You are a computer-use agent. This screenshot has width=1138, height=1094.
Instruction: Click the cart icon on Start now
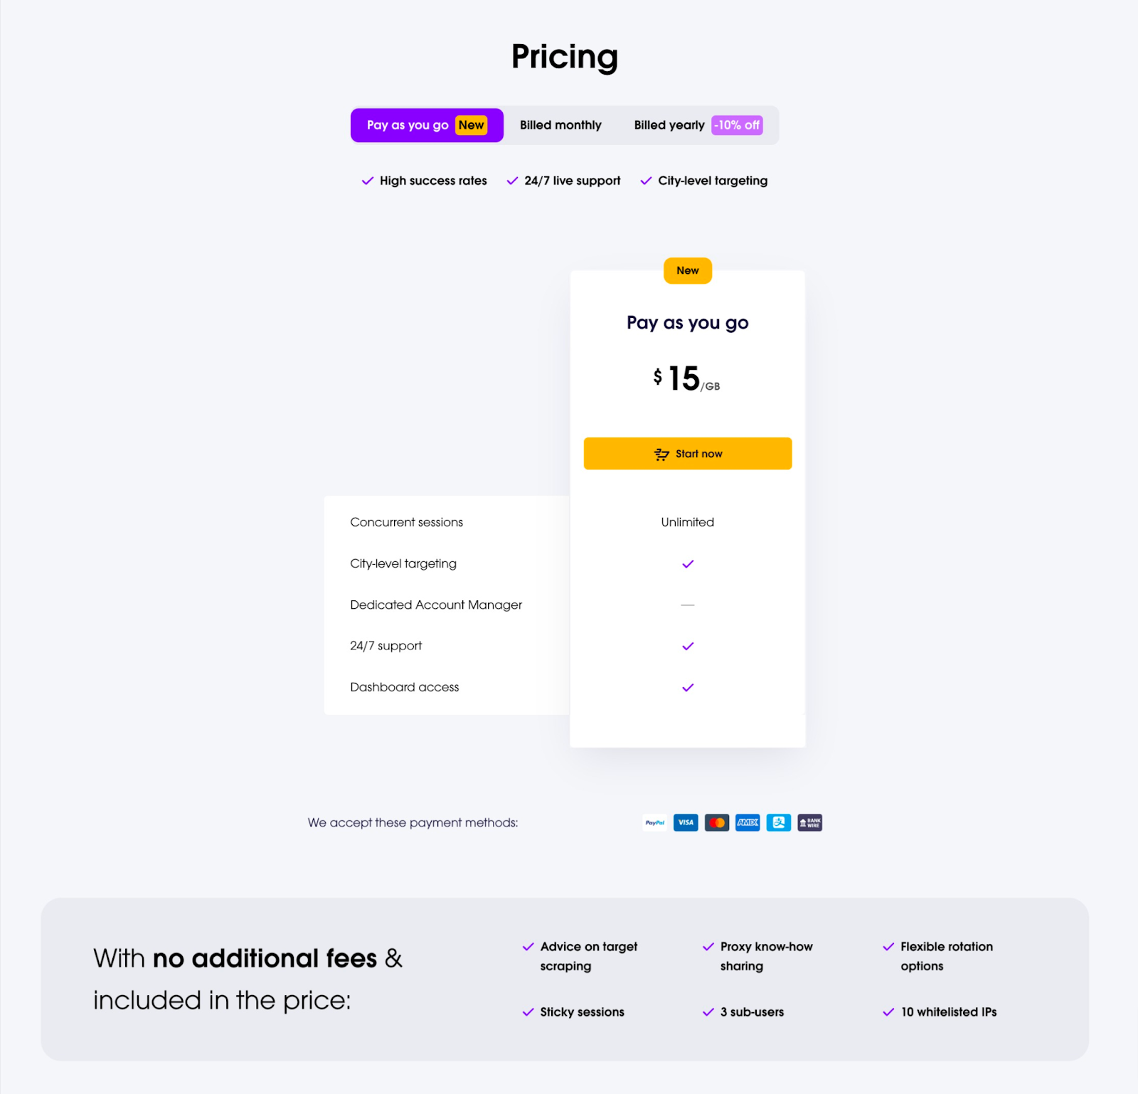(x=661, y=455)
